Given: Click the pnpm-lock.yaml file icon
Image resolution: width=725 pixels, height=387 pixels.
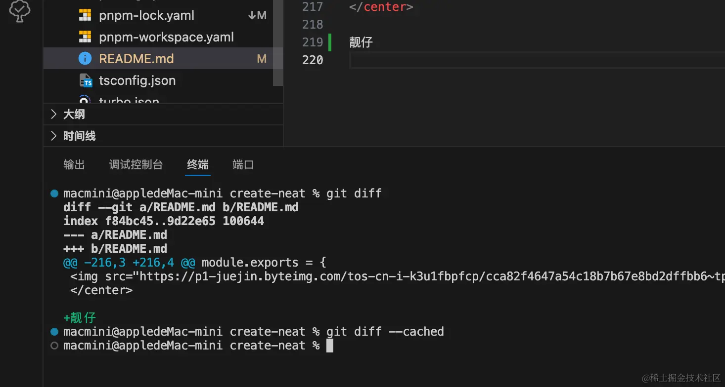Looking at the screenshot, I should click(85, 15).
